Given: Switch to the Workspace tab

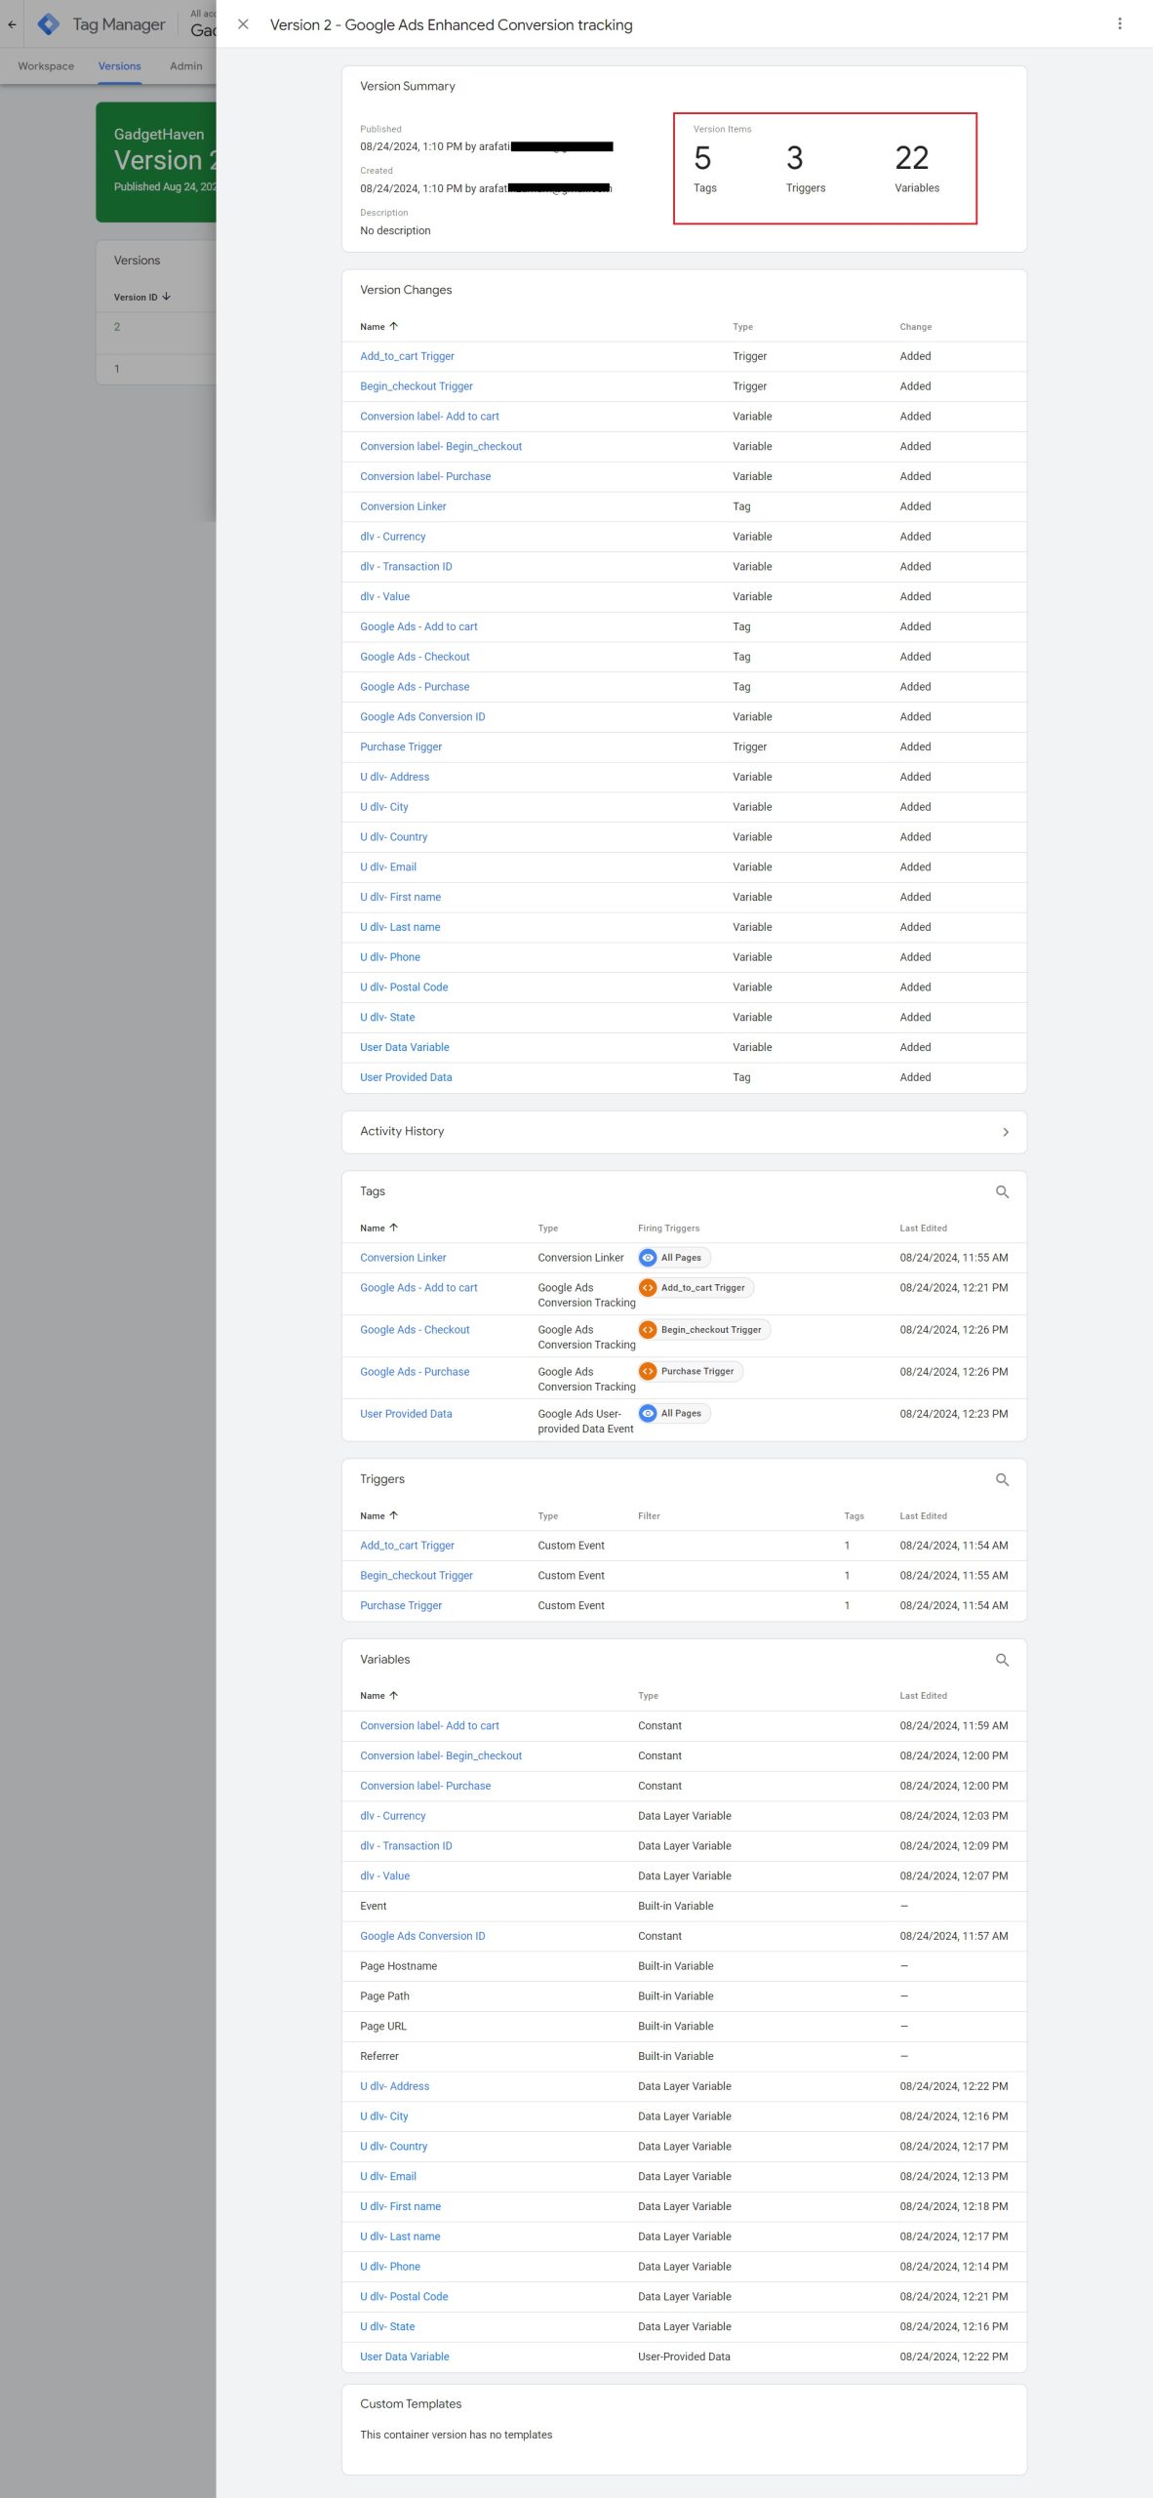Looking at the screenshot, I should (x=46, y=66).
